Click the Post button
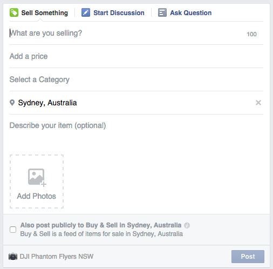This screenshot has width=273, height=269. click(248, 257)
